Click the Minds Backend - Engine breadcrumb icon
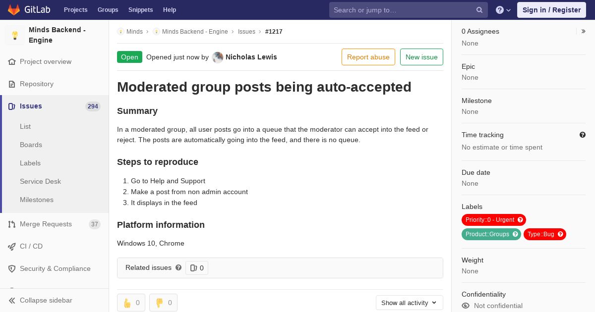 tap(156, 32)
